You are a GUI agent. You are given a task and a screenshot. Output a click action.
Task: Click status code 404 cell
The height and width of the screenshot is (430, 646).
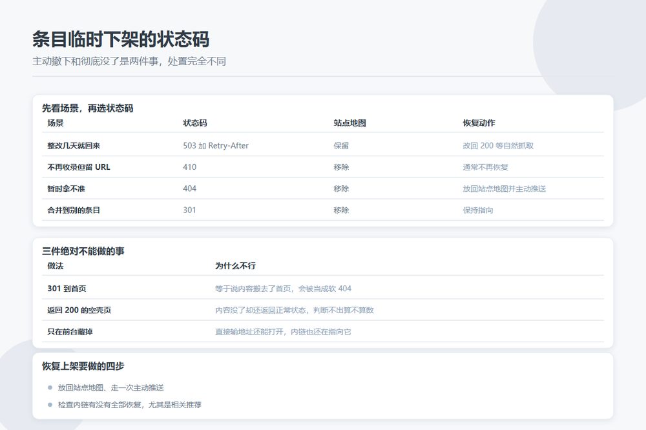click(189, 189)
